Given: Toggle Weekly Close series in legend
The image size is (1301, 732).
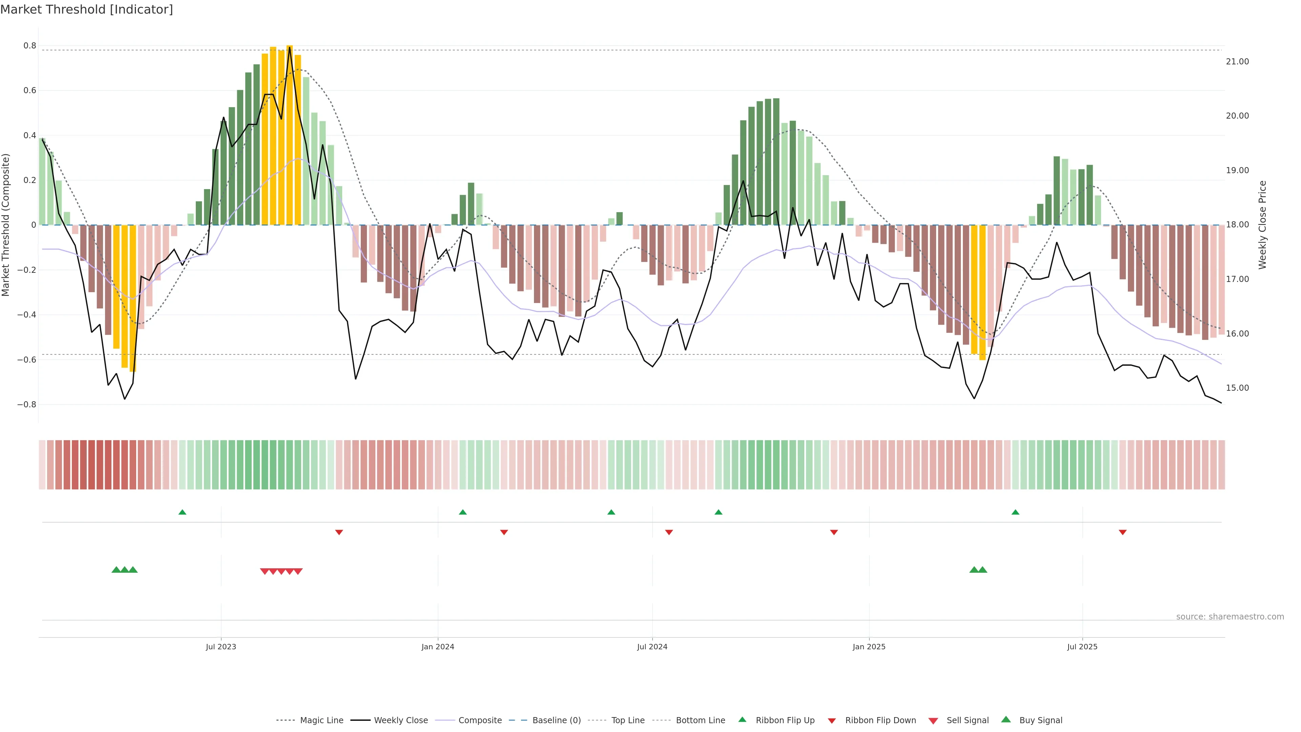Looking at the screenshot, I should click(400, 720).
